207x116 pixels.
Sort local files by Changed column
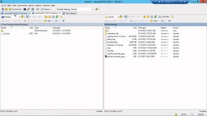tap(63, 28)
